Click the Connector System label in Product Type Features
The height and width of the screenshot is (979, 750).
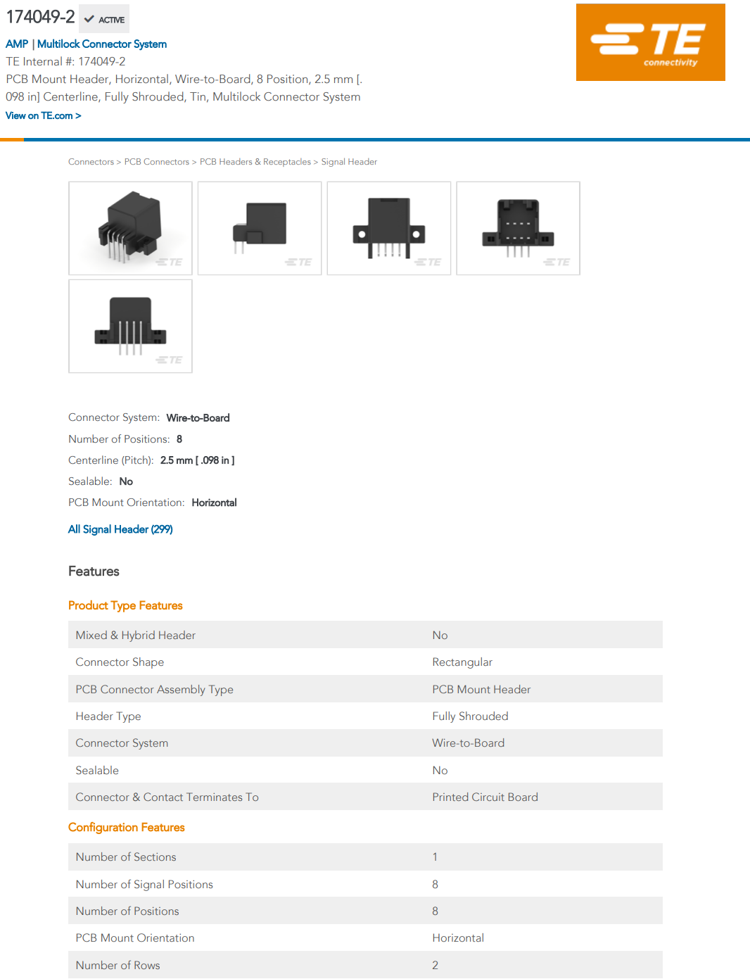122,743
